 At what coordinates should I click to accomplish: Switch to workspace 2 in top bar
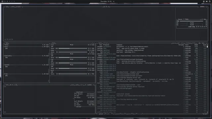click(7, 1)
